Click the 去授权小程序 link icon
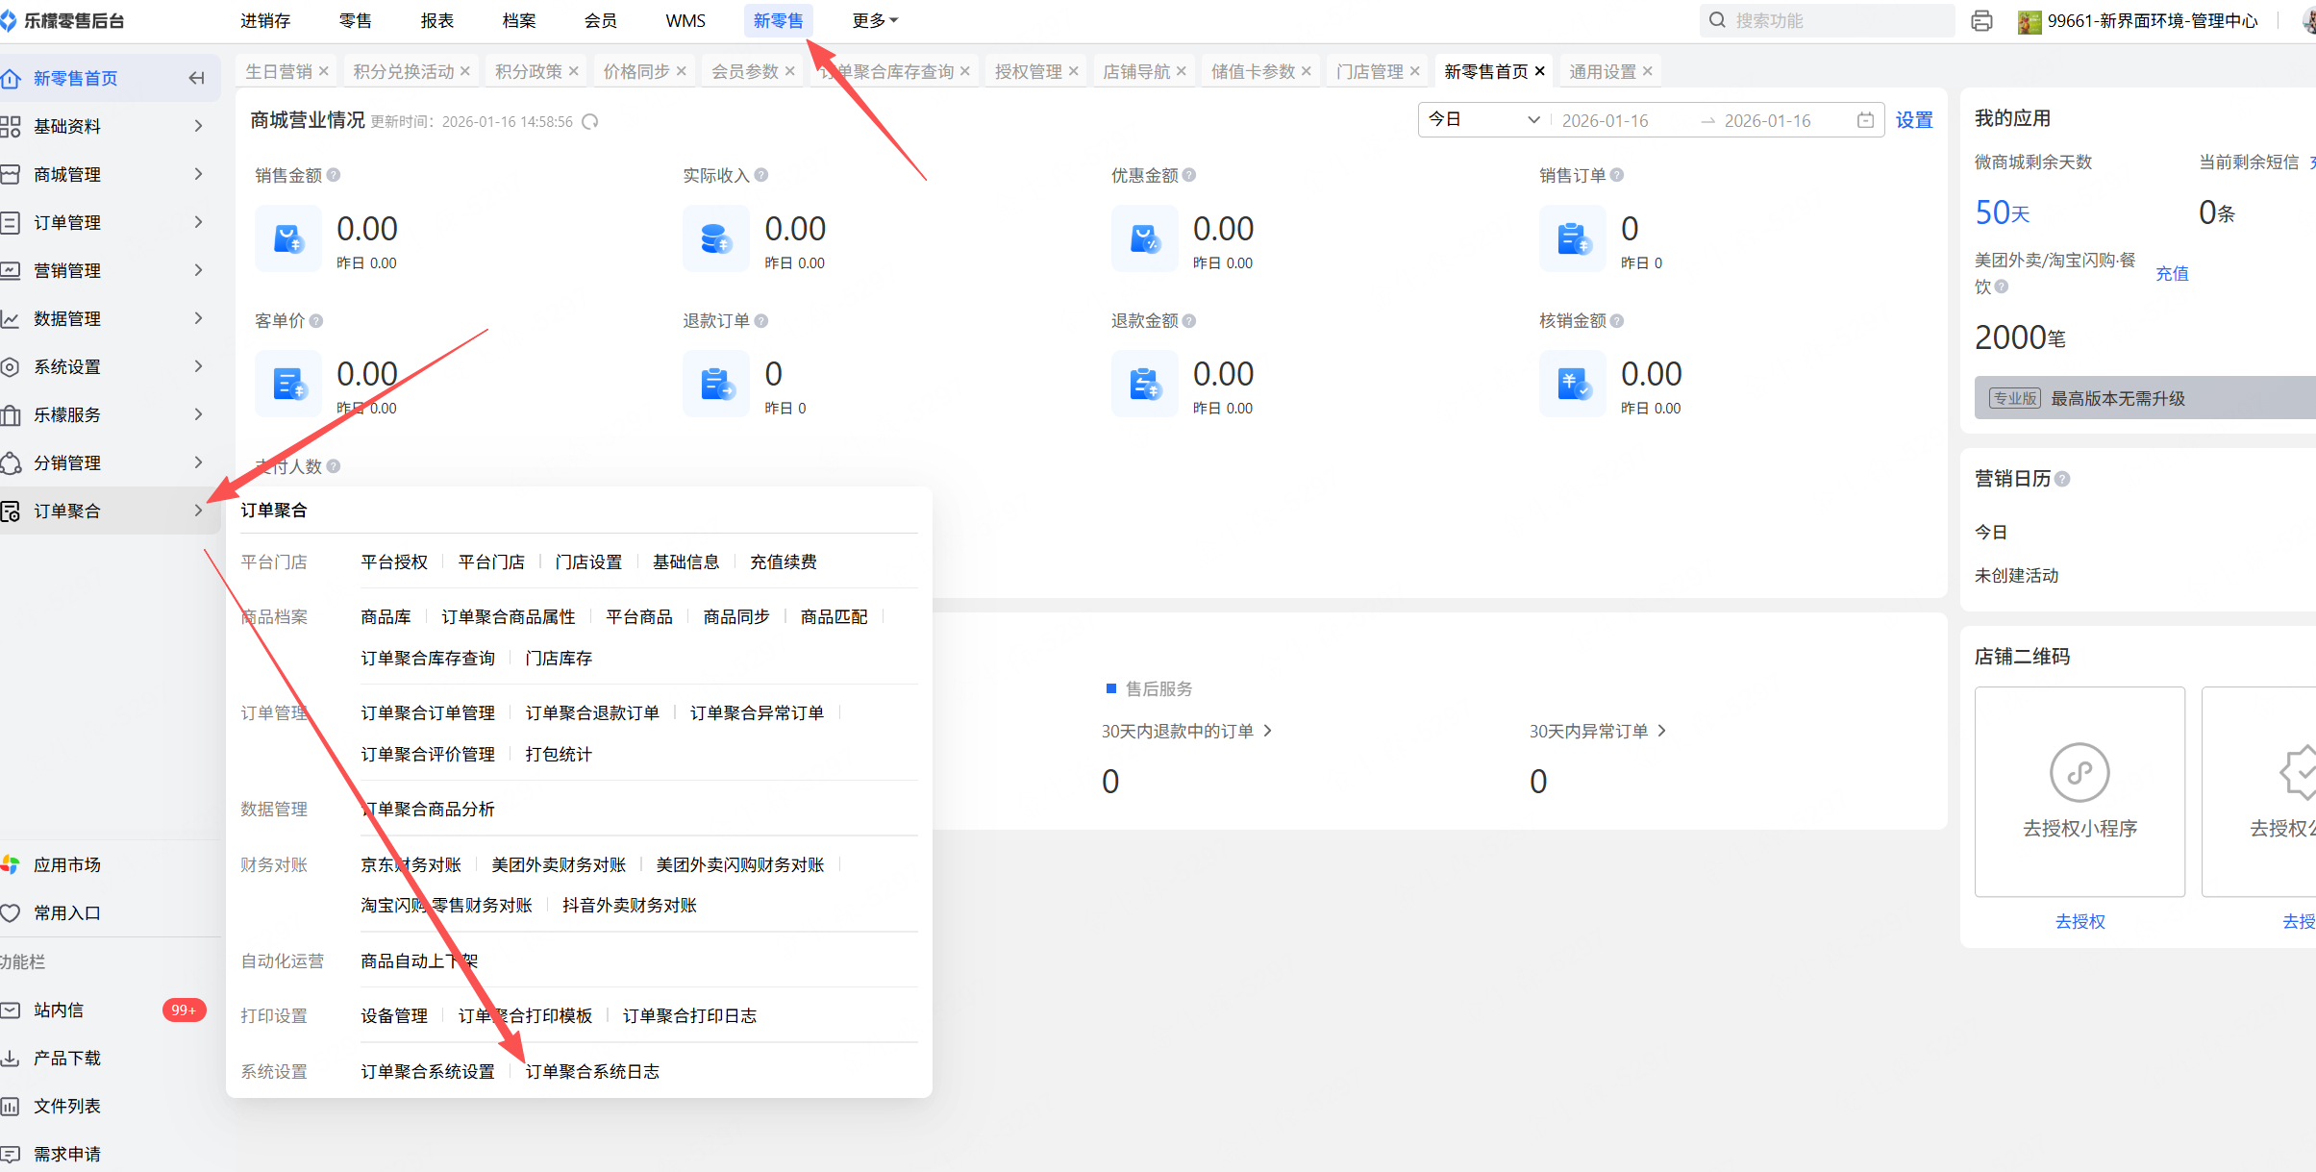Image resolution: width=2316 pixels, height=1172 pixels. coord(2079,772)
